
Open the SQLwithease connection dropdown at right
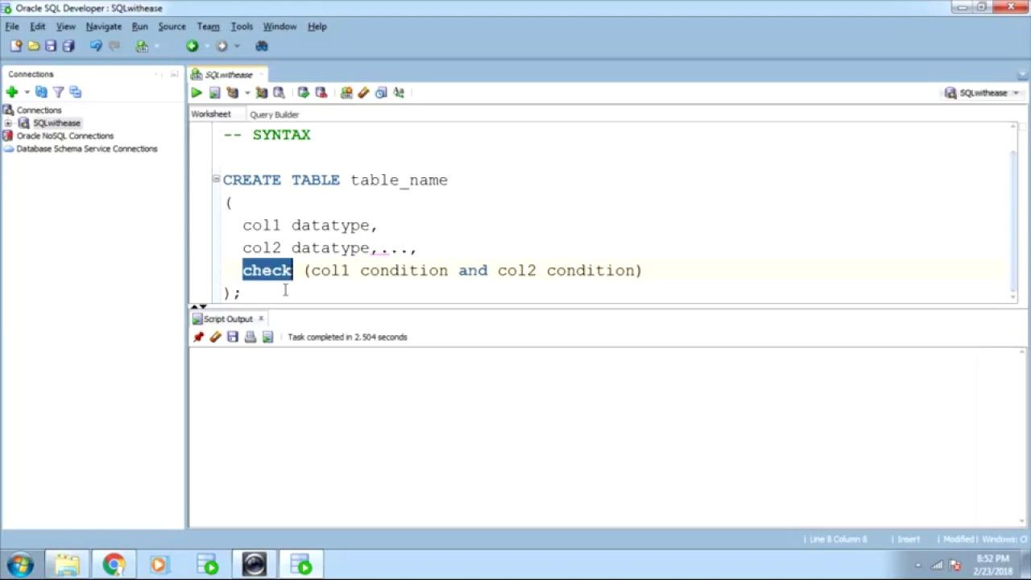click(982, 93)
